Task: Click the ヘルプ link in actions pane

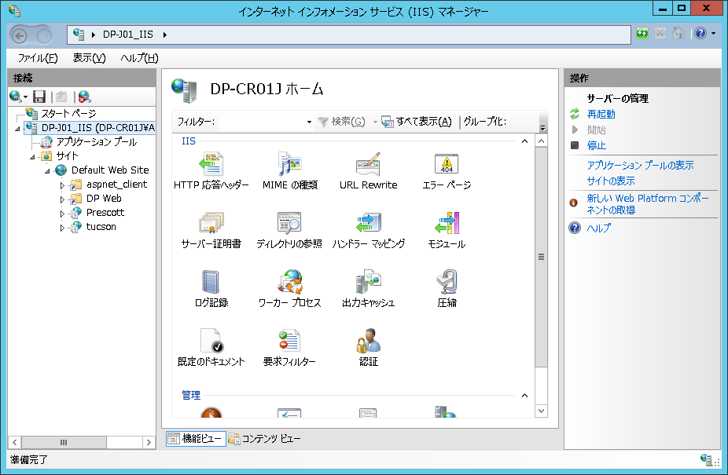Action: [x=598, y=228]
